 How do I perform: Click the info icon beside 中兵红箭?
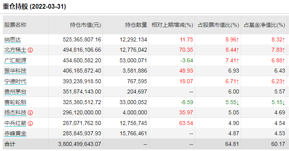click(x=30, y=123)
